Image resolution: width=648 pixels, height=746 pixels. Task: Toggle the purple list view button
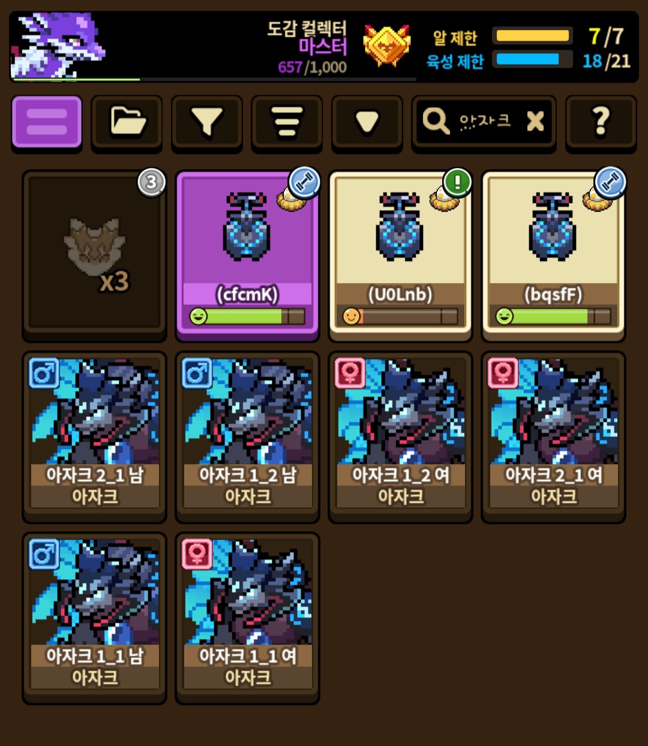click(x=47, y=122)
